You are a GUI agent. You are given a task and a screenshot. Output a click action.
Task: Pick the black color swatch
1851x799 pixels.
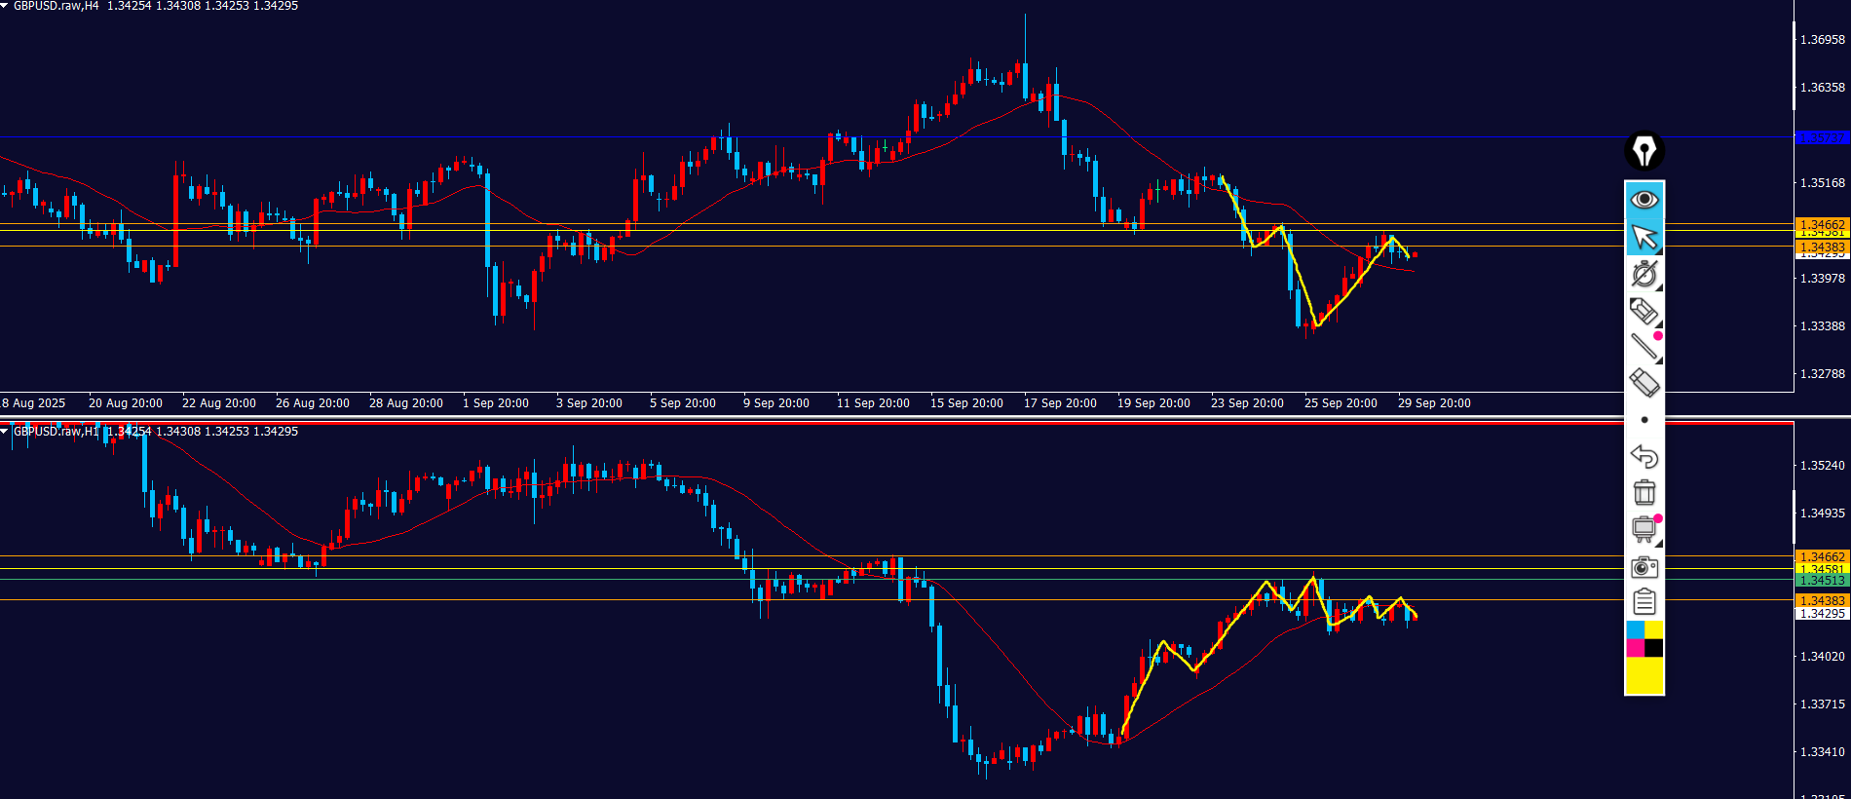pos(1654,648)
